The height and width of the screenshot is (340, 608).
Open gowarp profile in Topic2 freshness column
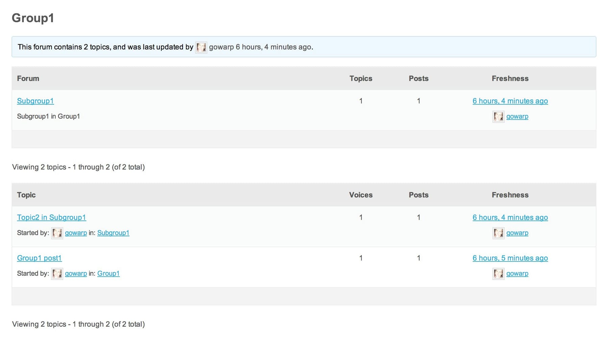pos(517,233)
